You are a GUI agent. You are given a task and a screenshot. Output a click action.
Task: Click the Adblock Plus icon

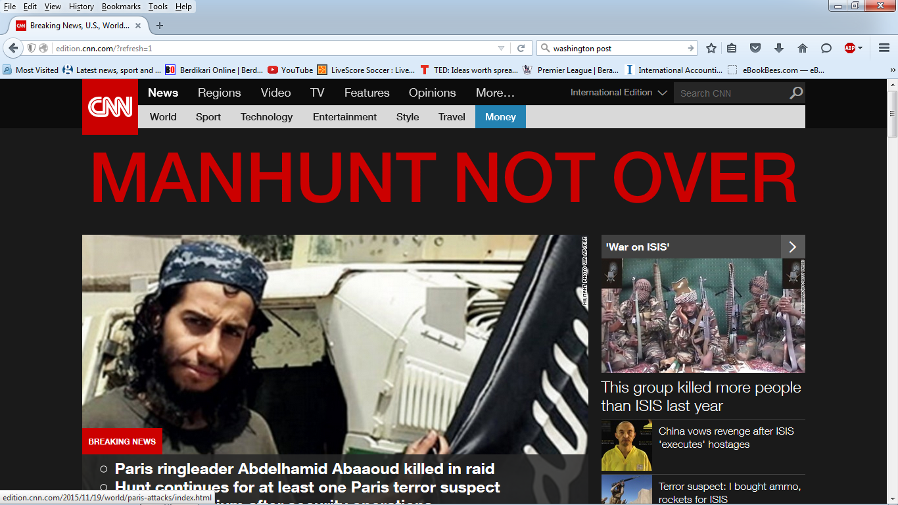(x=850, y=48)
